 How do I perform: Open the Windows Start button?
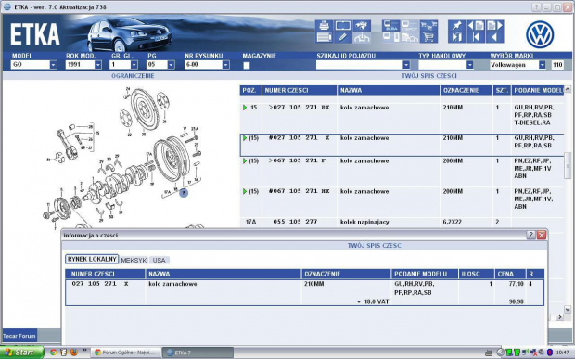(21, 352)
